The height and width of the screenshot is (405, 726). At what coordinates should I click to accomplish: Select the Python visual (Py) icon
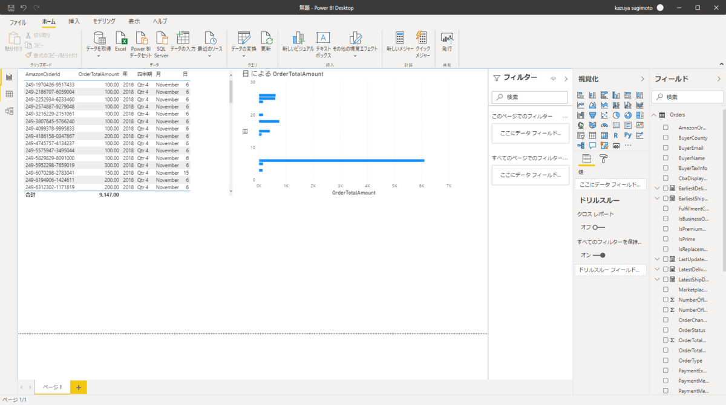click(x=628, y=135)
